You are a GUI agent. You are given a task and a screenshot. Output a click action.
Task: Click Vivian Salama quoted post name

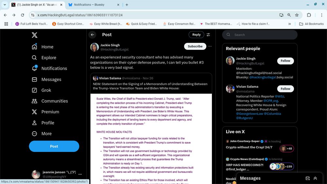tap(110, 78)
